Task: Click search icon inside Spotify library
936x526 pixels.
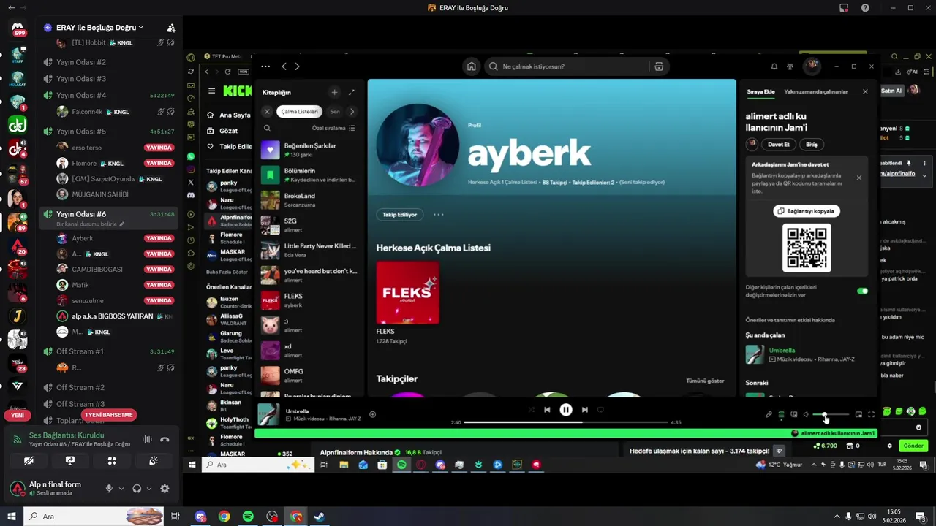Action: pyautogui.click(x=267, y=128)
